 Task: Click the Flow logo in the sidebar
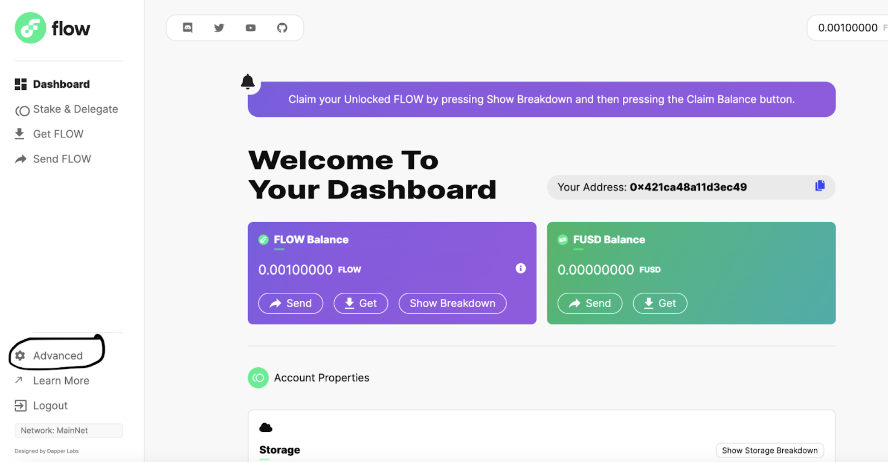click(x=52, y=28)
